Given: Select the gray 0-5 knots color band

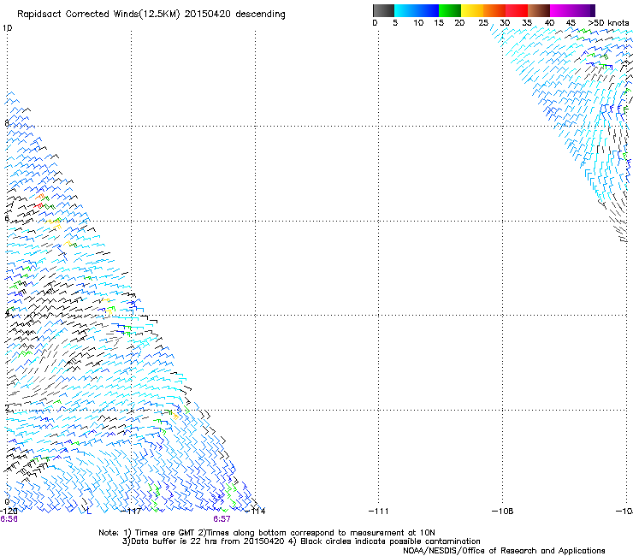Looking at the screenshot, I should [383, 10].
